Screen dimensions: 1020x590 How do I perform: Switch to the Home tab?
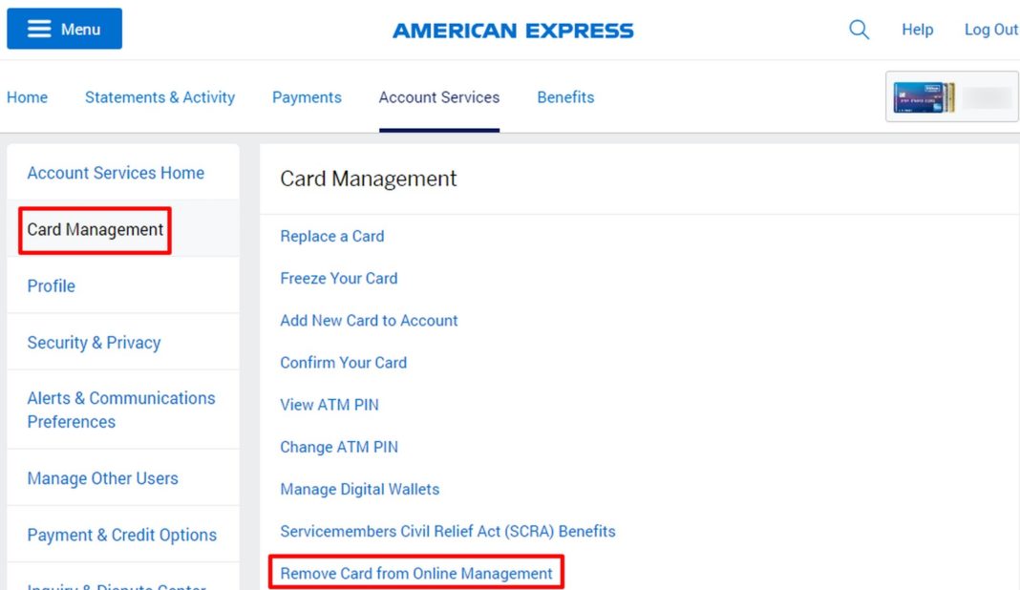27,97
